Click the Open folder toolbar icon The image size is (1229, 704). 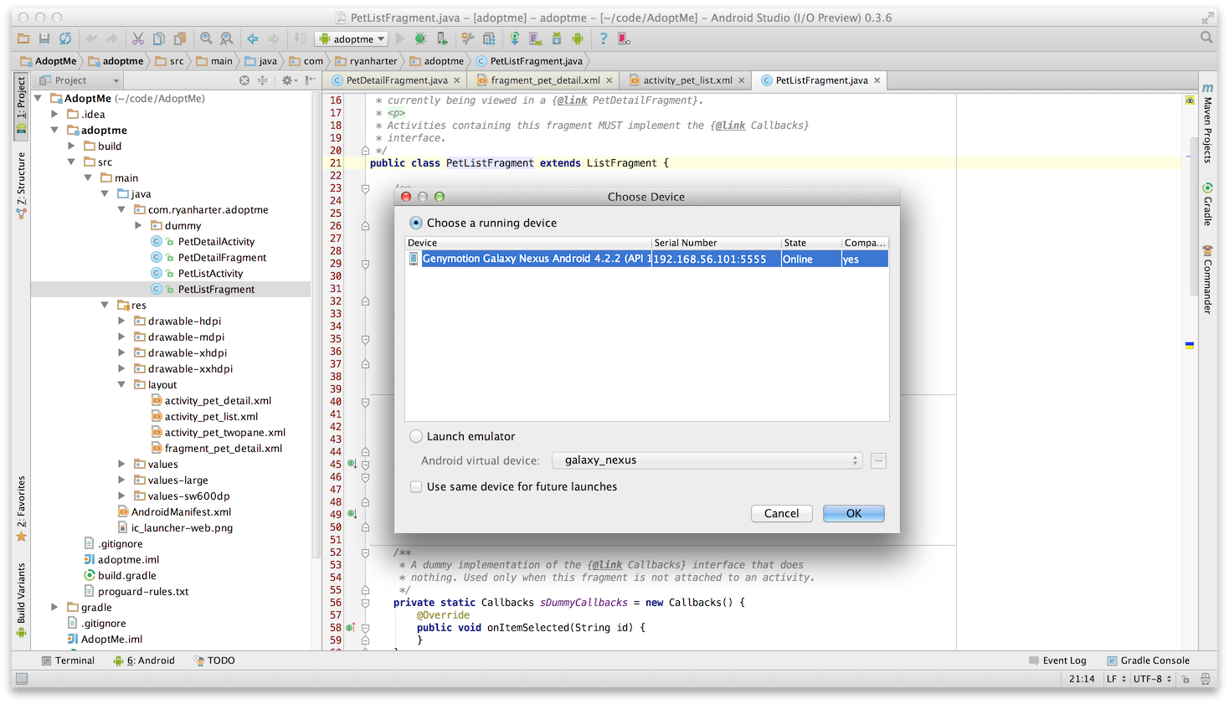pos(23,39)
